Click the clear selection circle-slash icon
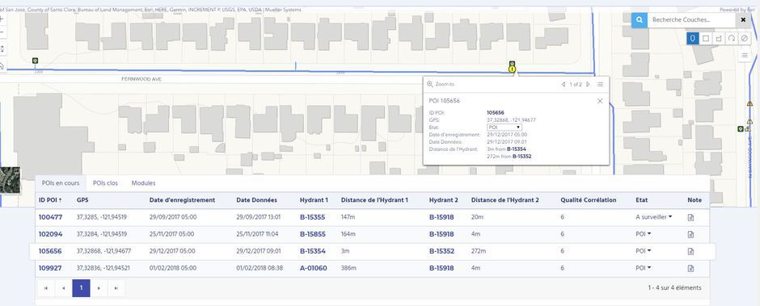 (745, 38)
